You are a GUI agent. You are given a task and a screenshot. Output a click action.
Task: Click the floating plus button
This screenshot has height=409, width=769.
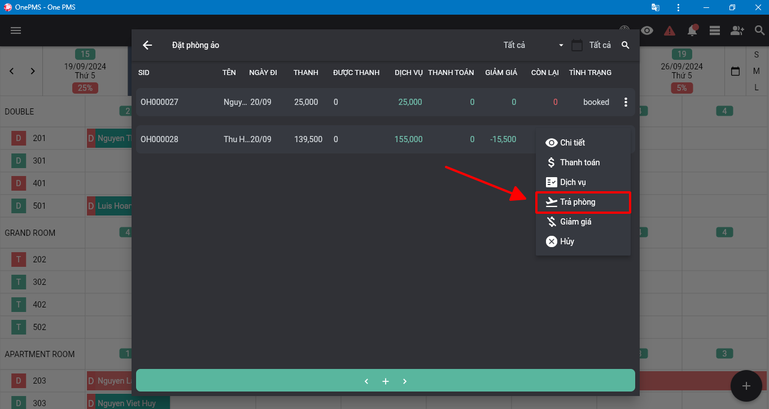click(x=746, y=386)
